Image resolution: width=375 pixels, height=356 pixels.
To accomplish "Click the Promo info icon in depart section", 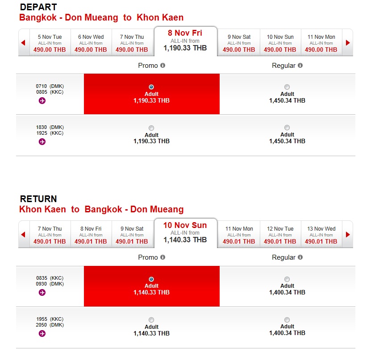I will click(x=162, y=66).
